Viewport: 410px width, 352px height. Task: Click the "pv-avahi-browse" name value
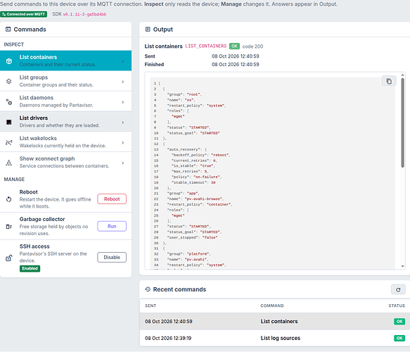[204, 199]
